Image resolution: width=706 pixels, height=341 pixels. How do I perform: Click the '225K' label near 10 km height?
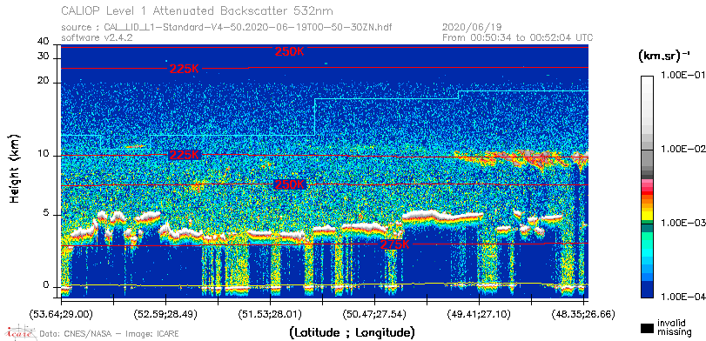[x=185, y=155]
